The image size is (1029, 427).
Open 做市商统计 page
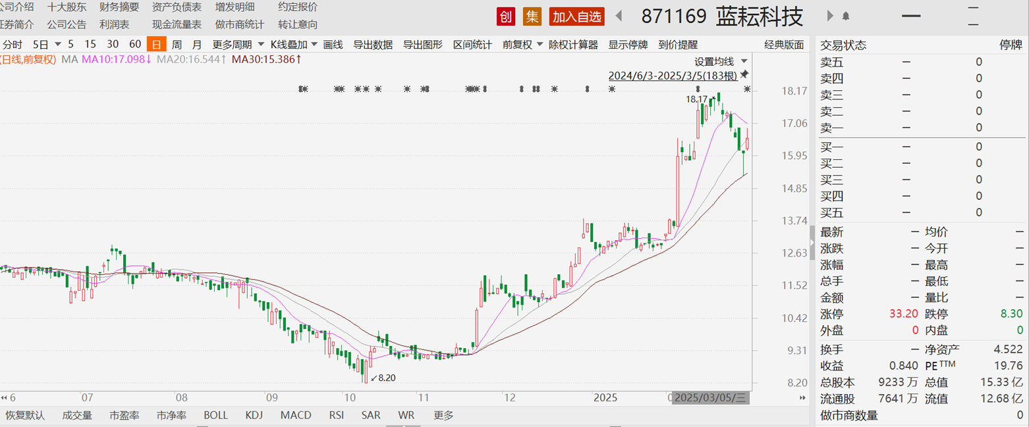click(x=240, y=24)
